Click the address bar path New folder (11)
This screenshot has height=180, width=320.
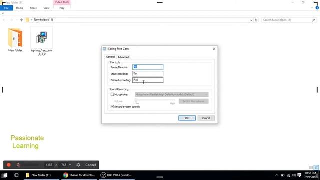point(43,20)
